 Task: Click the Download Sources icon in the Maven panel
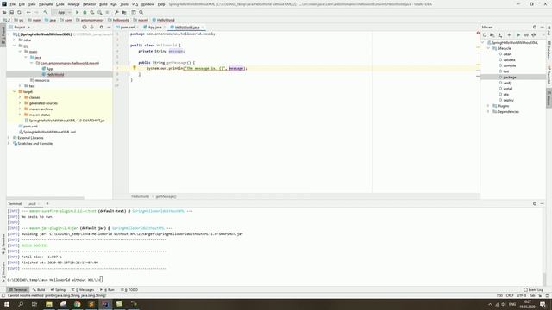[x=500, y=35]
